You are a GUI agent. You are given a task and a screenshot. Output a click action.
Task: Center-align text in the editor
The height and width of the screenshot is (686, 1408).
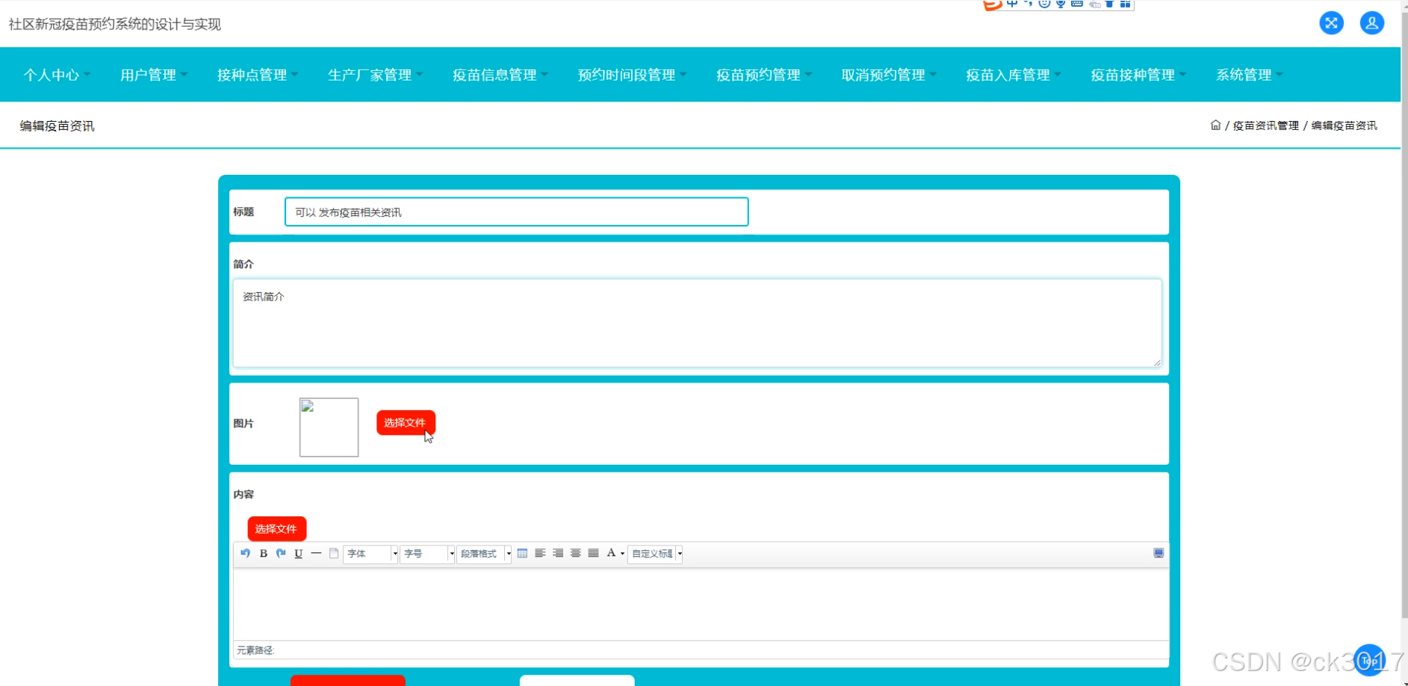coord(576,554)
